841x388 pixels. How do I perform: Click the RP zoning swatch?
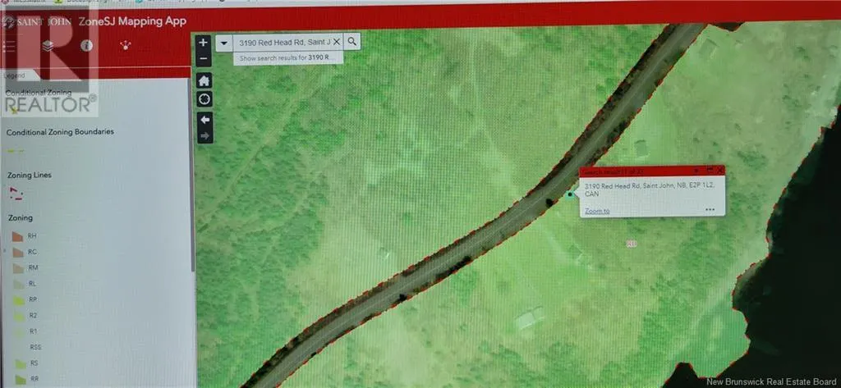pos(20,300)
